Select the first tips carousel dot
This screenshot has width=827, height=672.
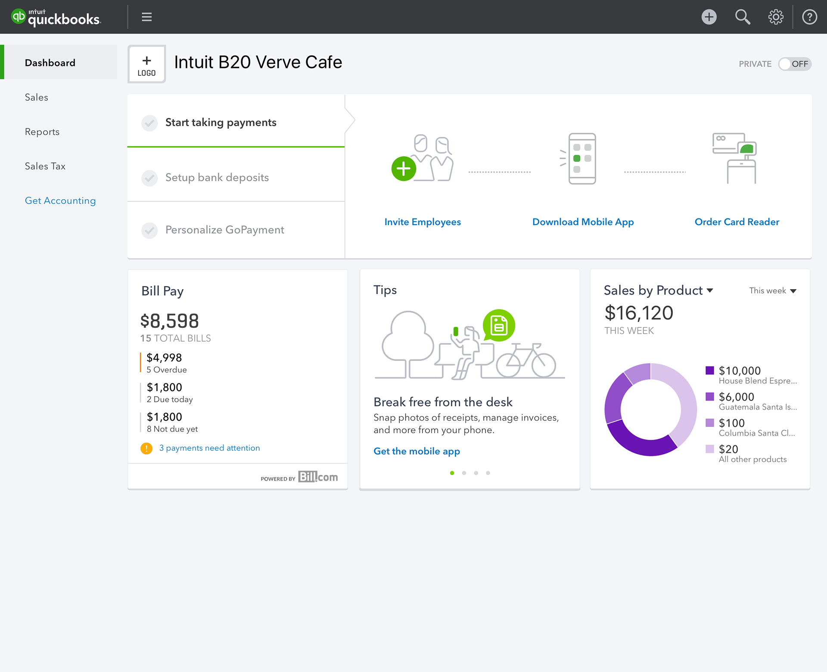452,473
